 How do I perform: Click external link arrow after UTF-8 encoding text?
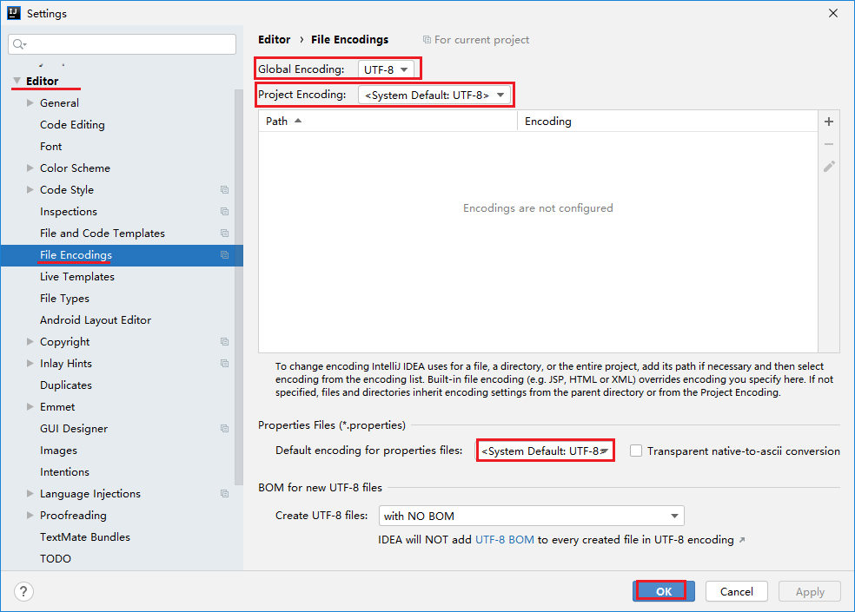coord(742,540)
